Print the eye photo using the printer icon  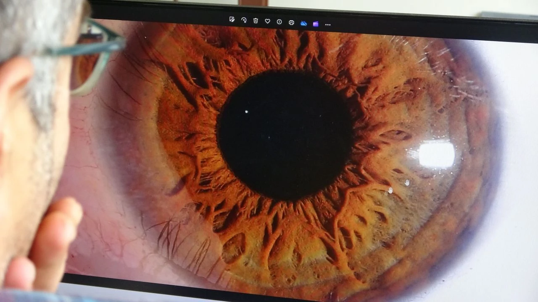(x=291, y=23)
